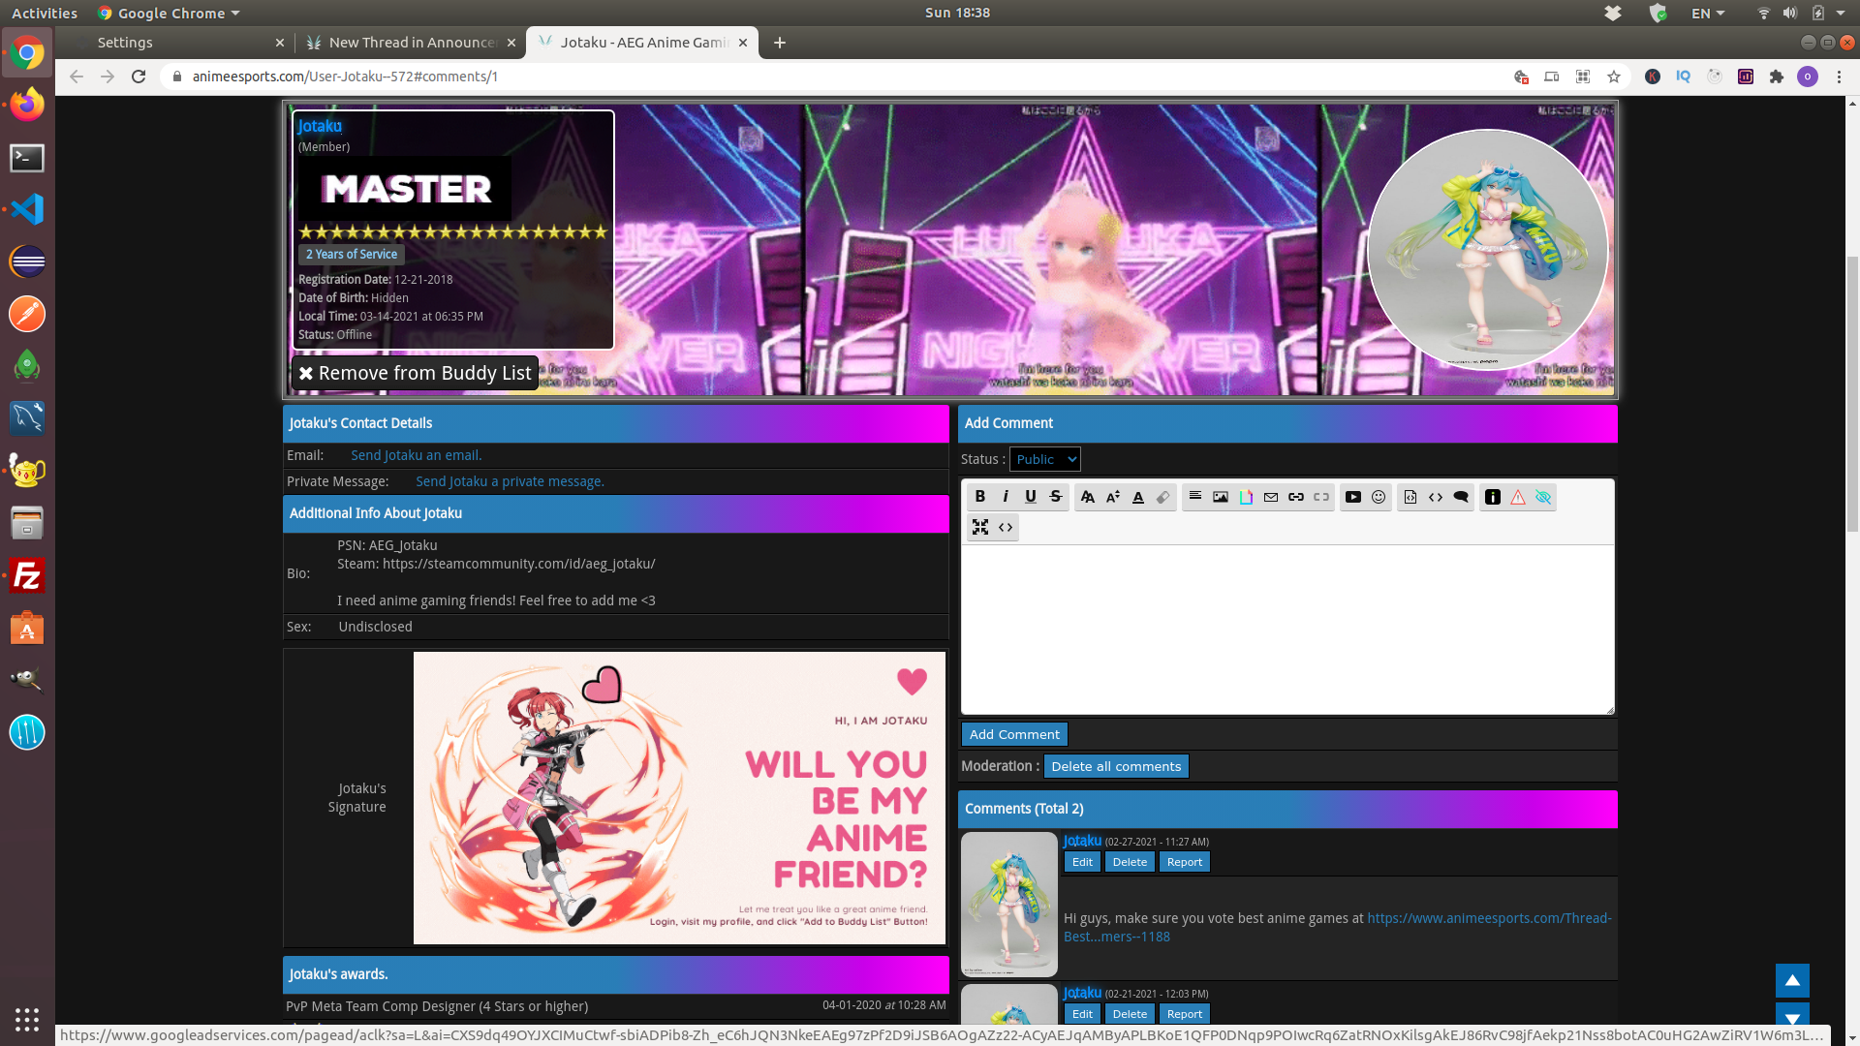Open the font color picker
Image resolution: width=1860 pixels, height=1046 pixels.
[1138, 497]
